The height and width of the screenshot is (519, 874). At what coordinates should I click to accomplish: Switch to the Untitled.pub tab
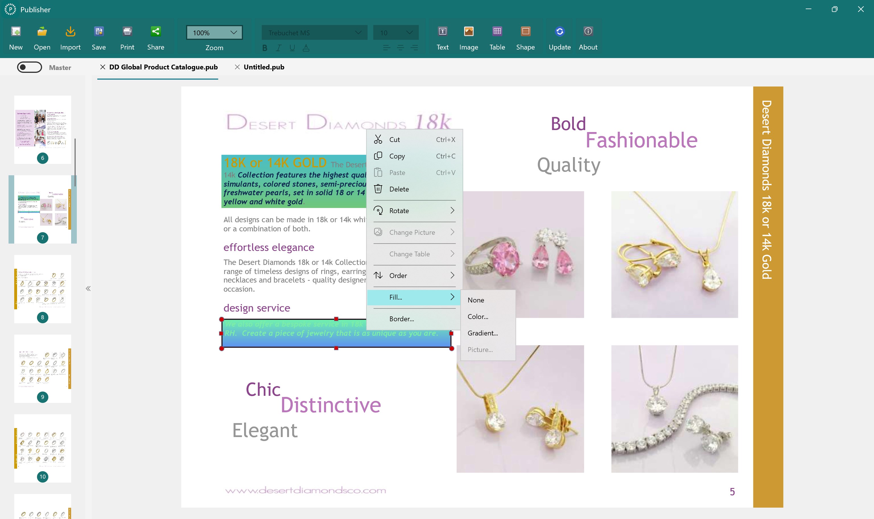tap(264, 67)
